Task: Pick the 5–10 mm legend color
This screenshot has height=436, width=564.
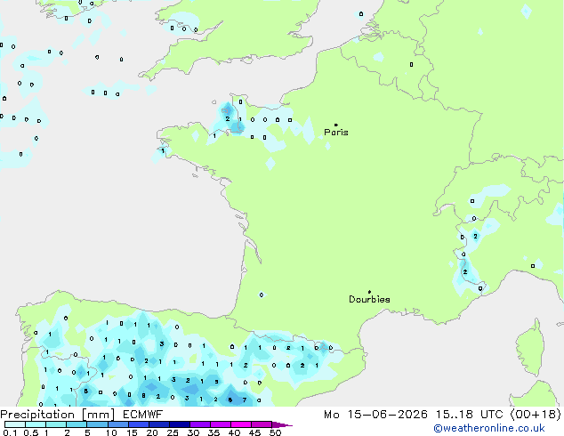Action: 97,424
